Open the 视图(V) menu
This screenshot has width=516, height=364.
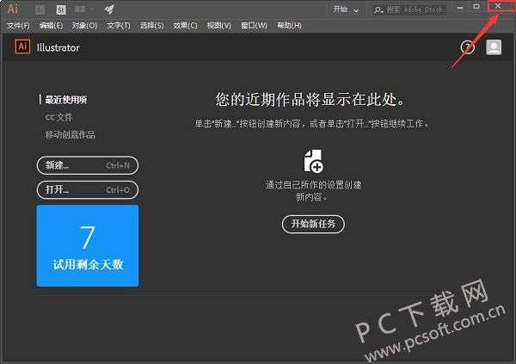click(218, 25)
